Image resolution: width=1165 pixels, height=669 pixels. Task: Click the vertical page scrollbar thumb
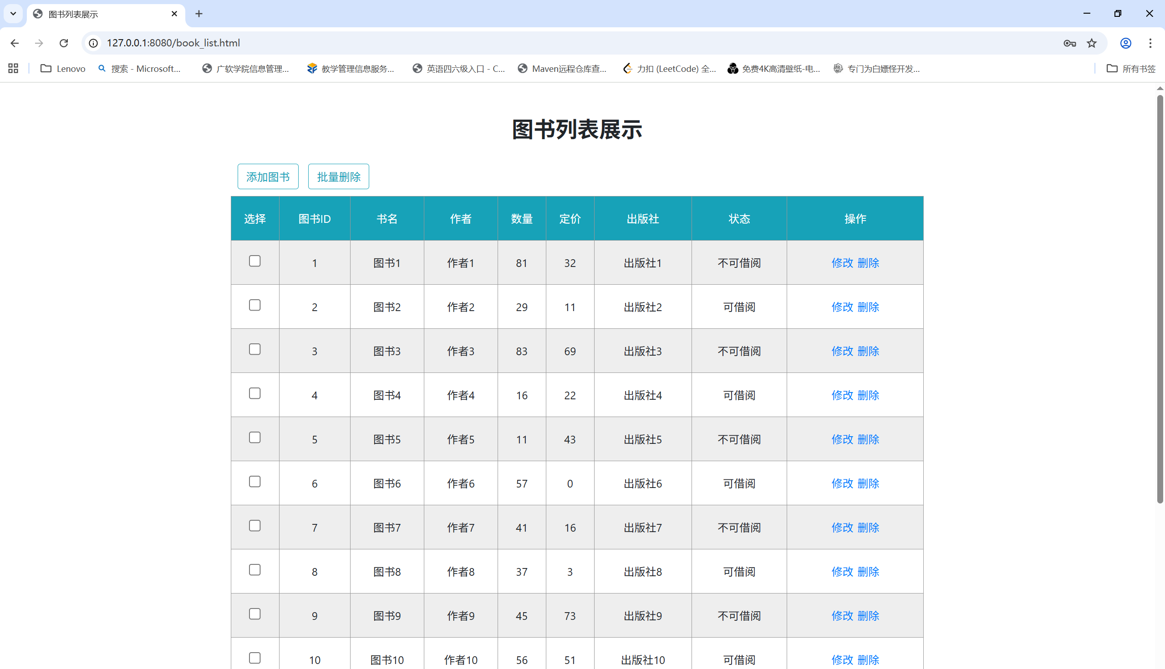tap(1160, 299)
